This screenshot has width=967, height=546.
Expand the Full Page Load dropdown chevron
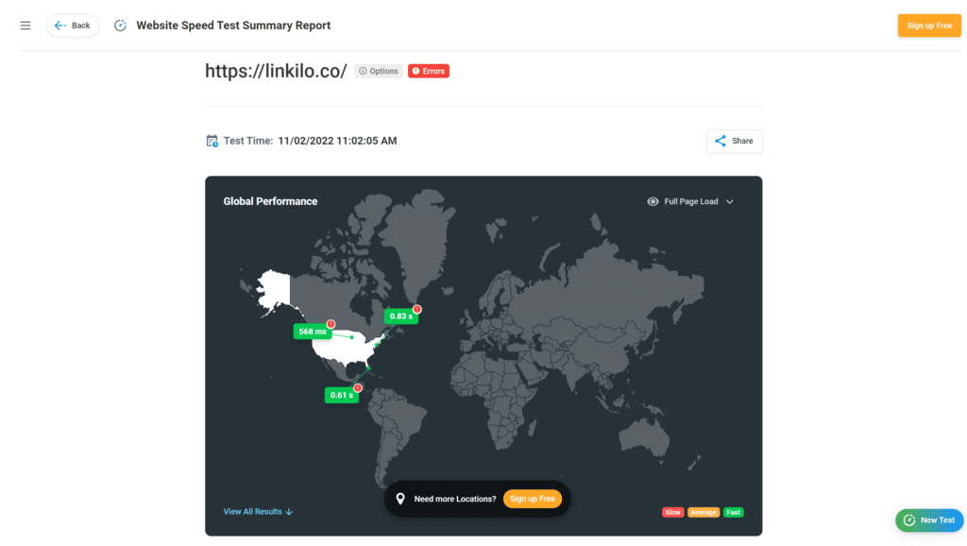click(730, 202)
